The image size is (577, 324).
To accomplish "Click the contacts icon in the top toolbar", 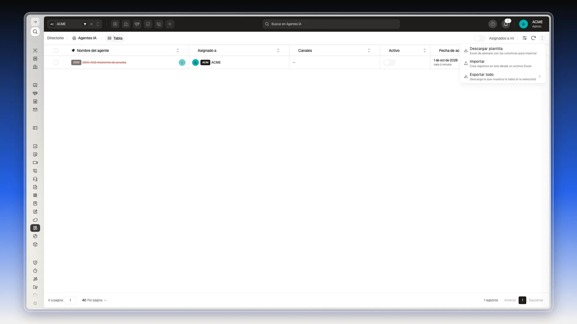I will [x=115, y=24].
